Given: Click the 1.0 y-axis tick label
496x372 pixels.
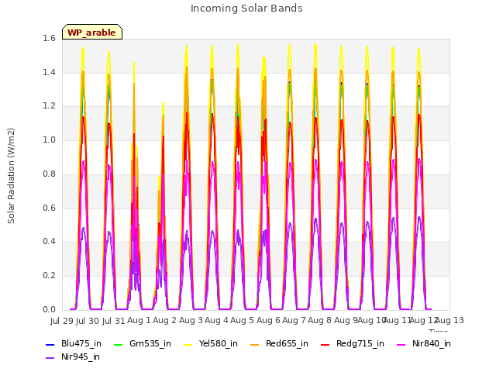Looking at the screenshot, I should (x=49, y=139).
